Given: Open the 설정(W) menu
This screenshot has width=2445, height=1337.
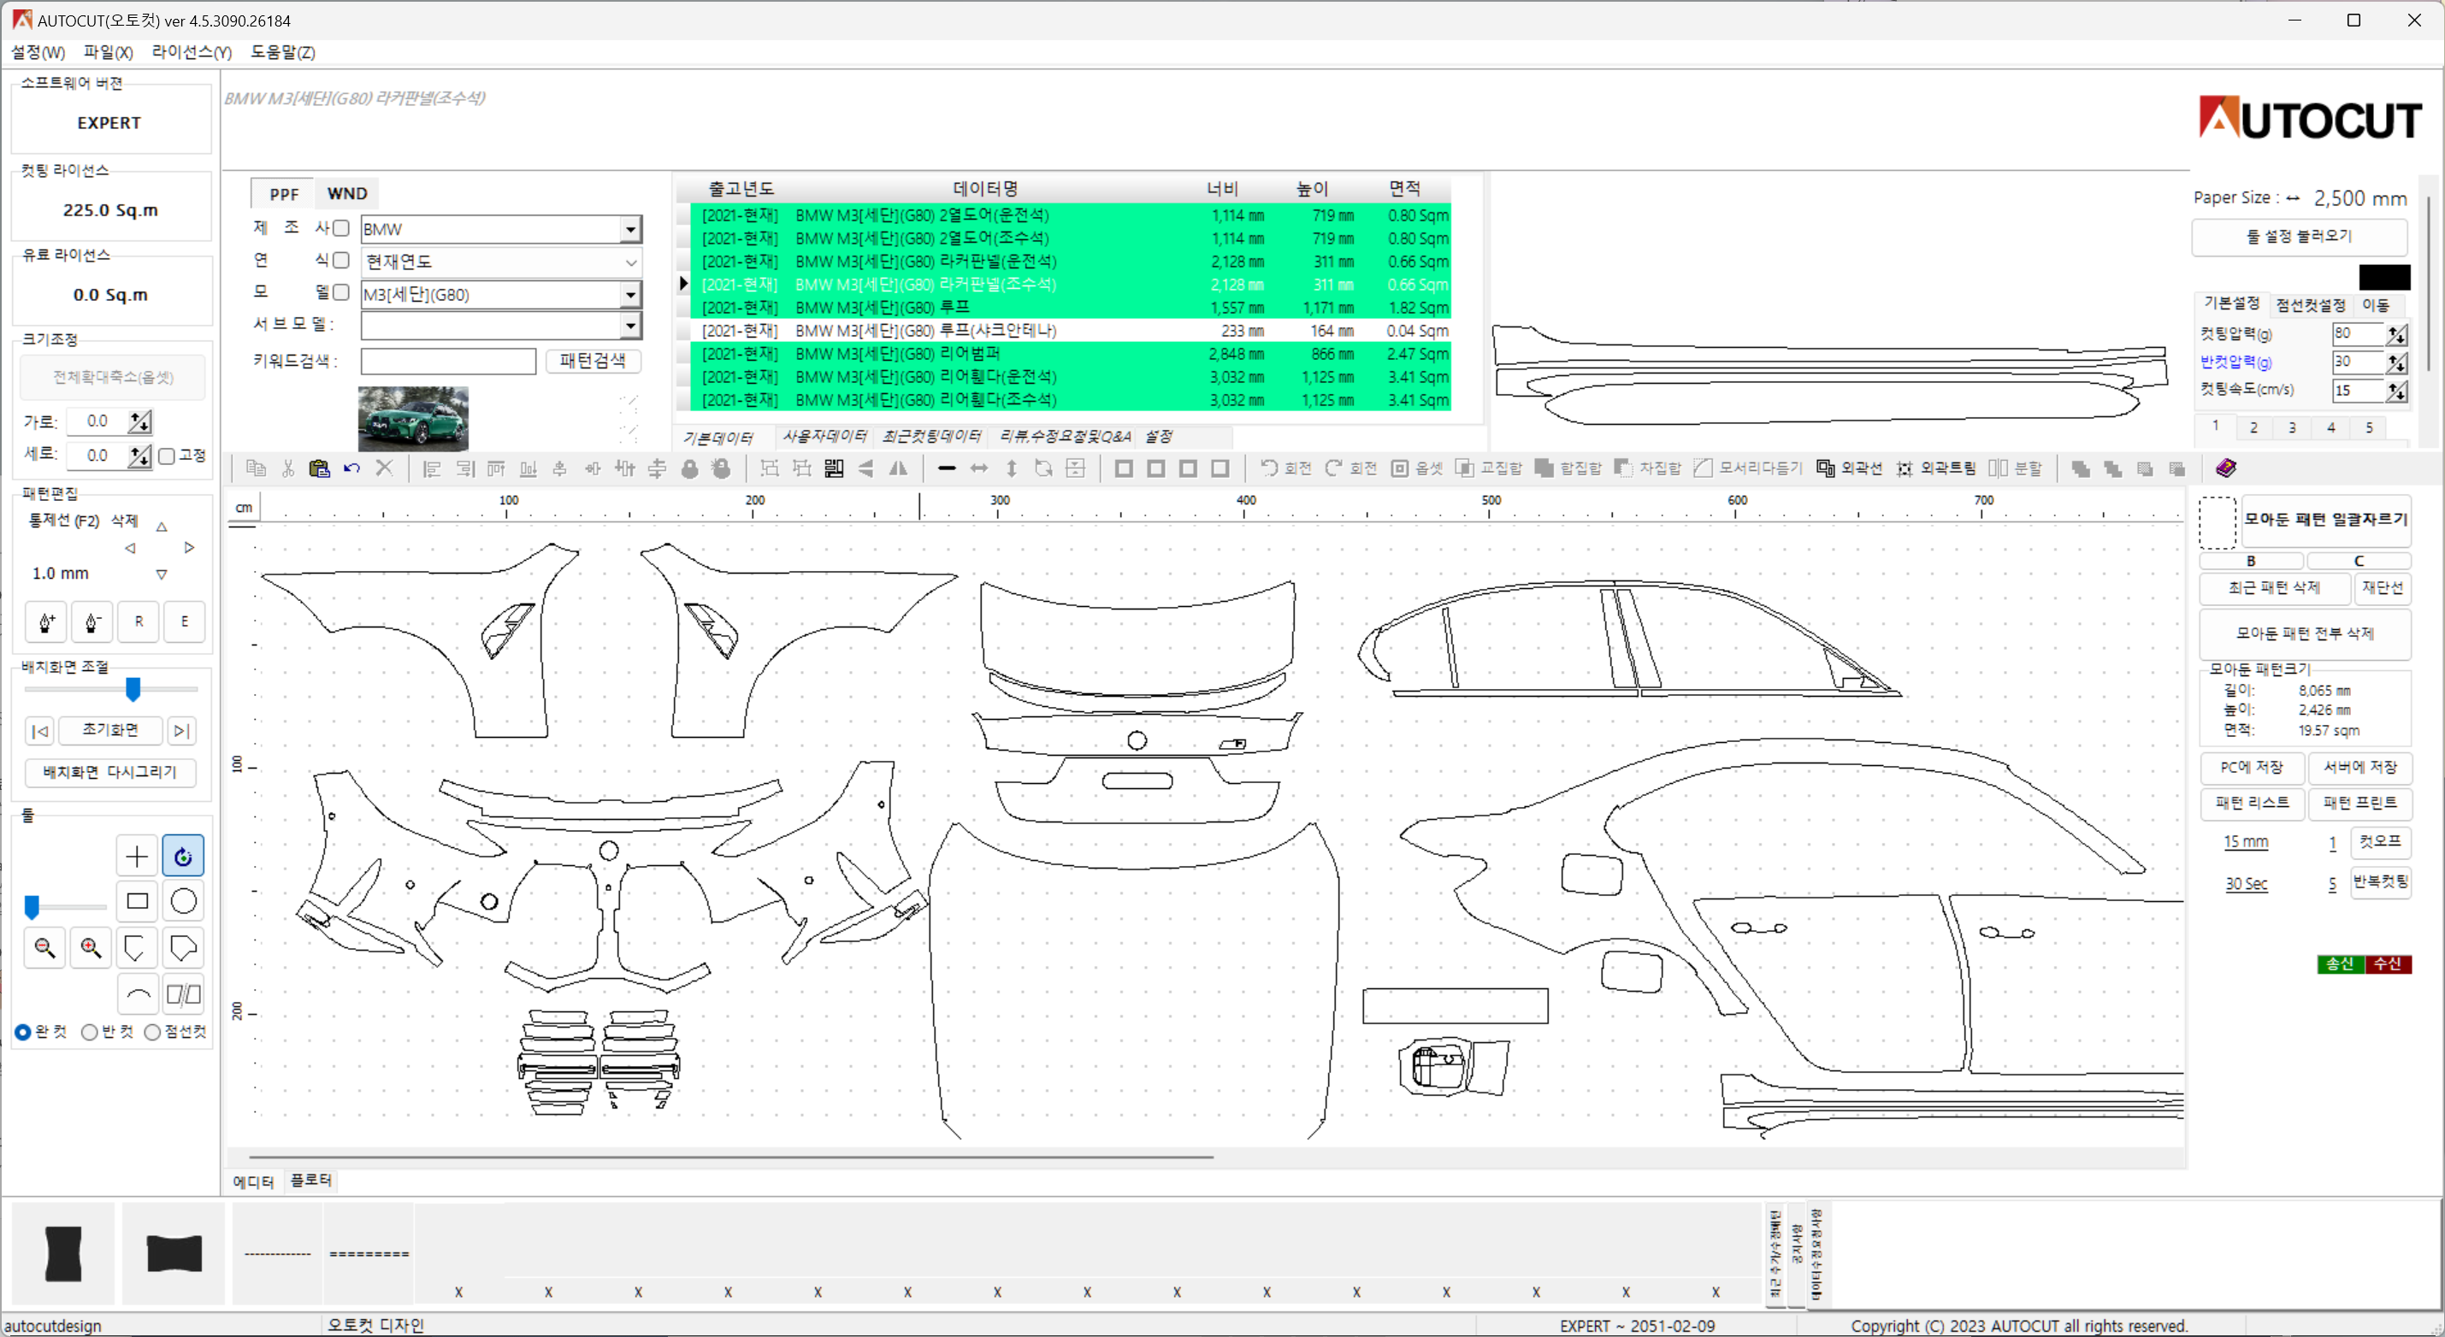Looking at the screenshot, I should tap(38, 52).
